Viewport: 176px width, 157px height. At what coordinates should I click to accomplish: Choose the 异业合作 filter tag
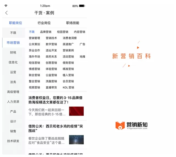[x=34, y=50]
